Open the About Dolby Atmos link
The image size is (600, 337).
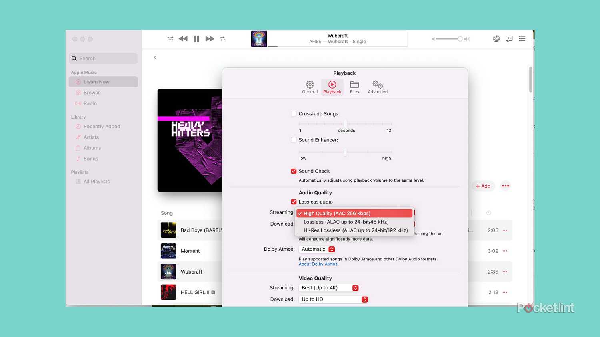click(x=318, y=264)
